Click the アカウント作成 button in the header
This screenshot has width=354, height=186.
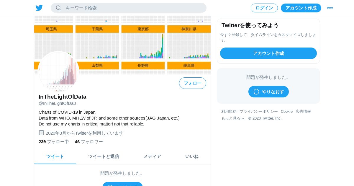[301, 8]
